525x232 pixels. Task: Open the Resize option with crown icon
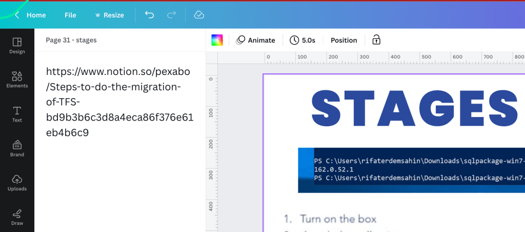click(x=110, y=15)
